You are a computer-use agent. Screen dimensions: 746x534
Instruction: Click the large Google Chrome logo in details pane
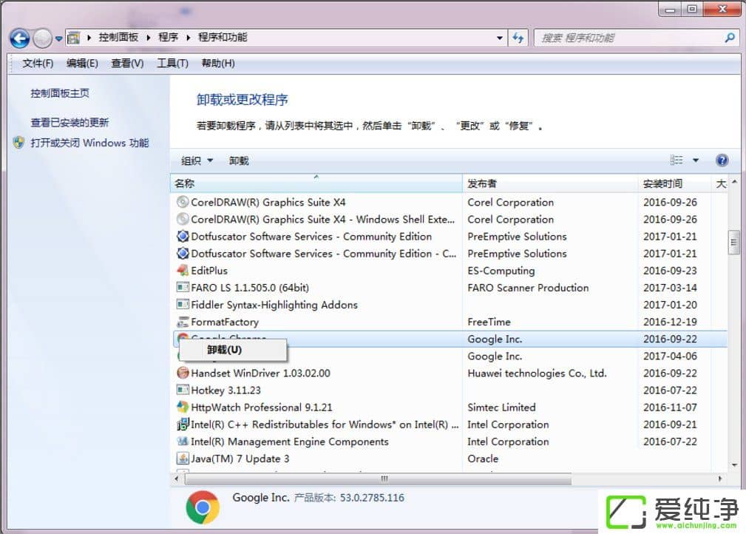[202, 507]
